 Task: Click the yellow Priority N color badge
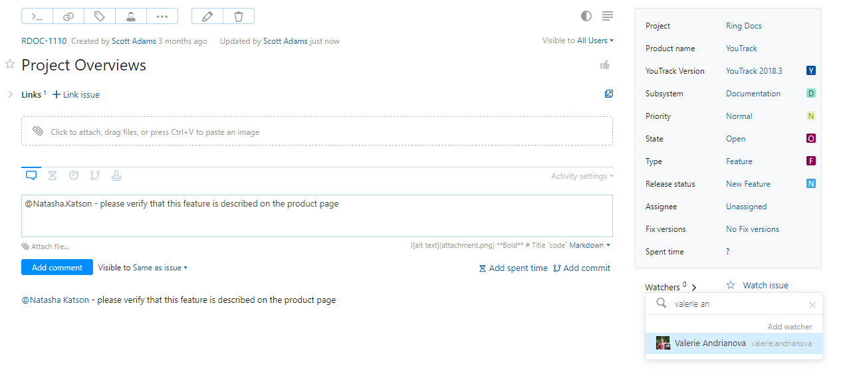[x=810, y=116]
